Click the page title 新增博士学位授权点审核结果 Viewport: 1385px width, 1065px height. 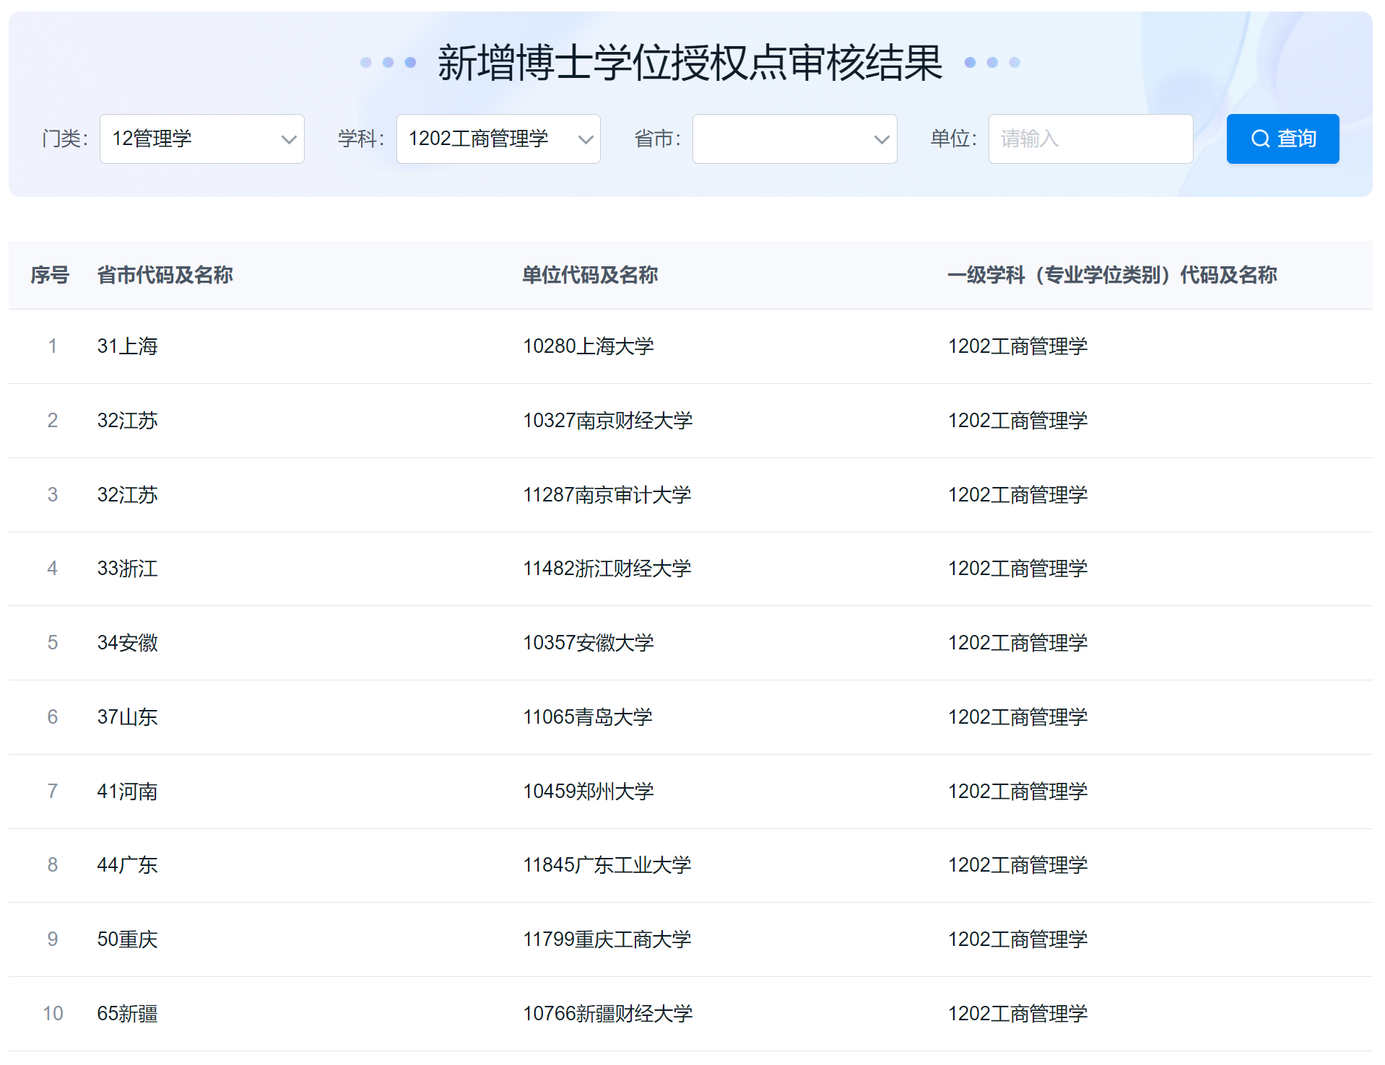[x=690, y=63]
